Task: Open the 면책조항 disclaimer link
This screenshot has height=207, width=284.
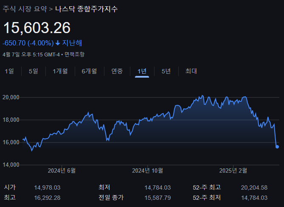Action: click(x=74, y=54)
